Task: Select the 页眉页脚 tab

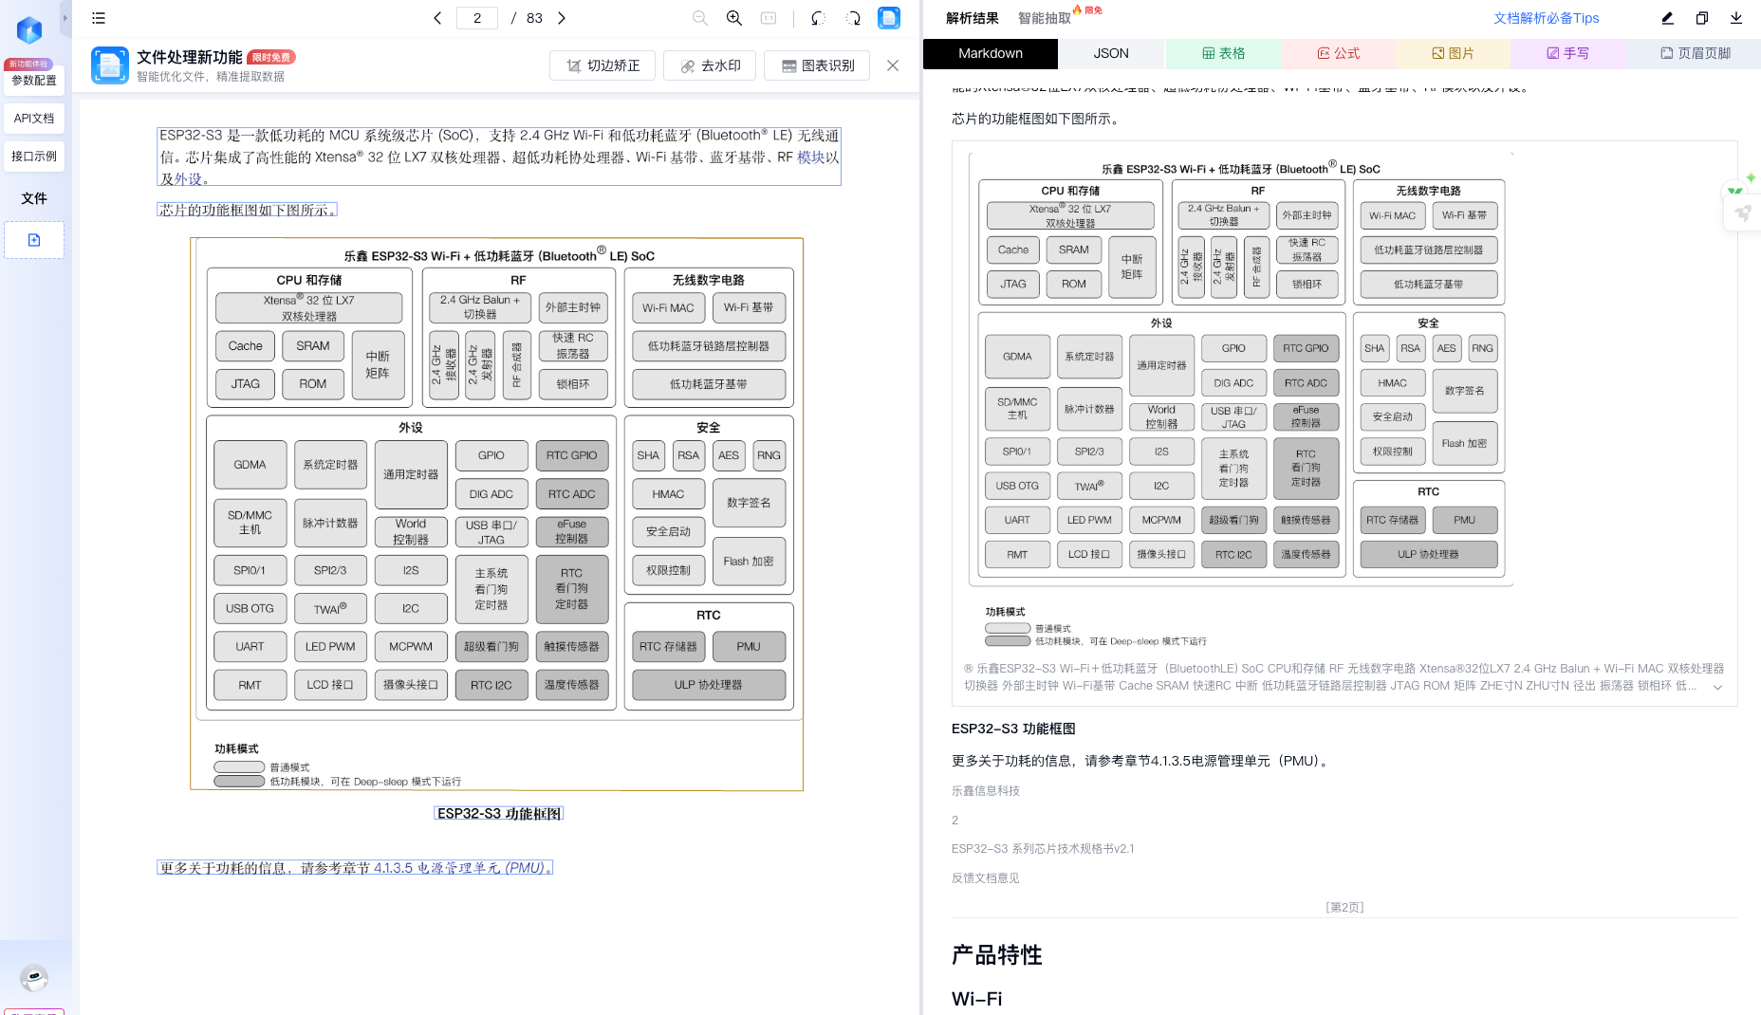Action: click(x=1695, y=53)
